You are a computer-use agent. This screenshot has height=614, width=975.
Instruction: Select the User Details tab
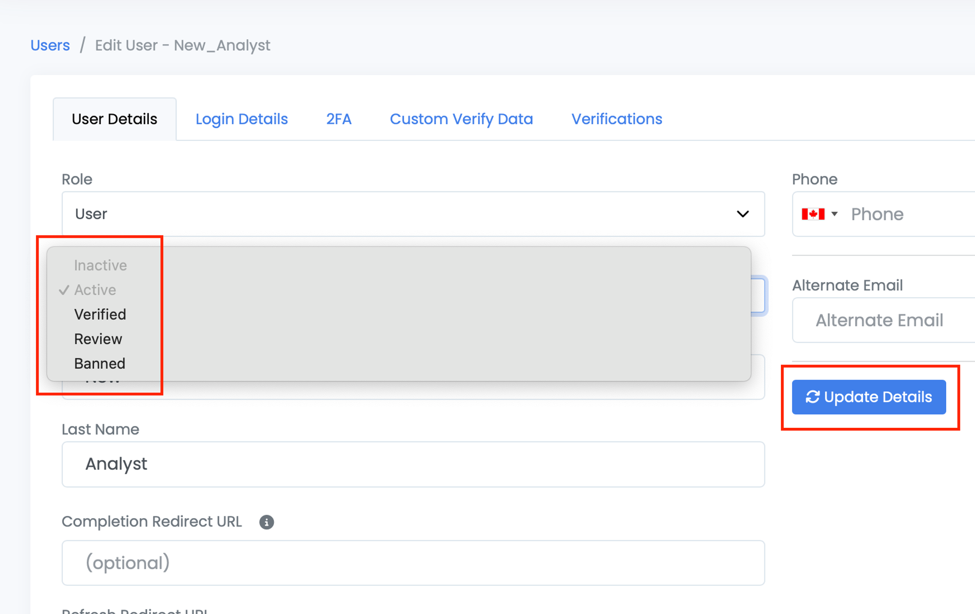pyautogui.click(x=114, y=119)
